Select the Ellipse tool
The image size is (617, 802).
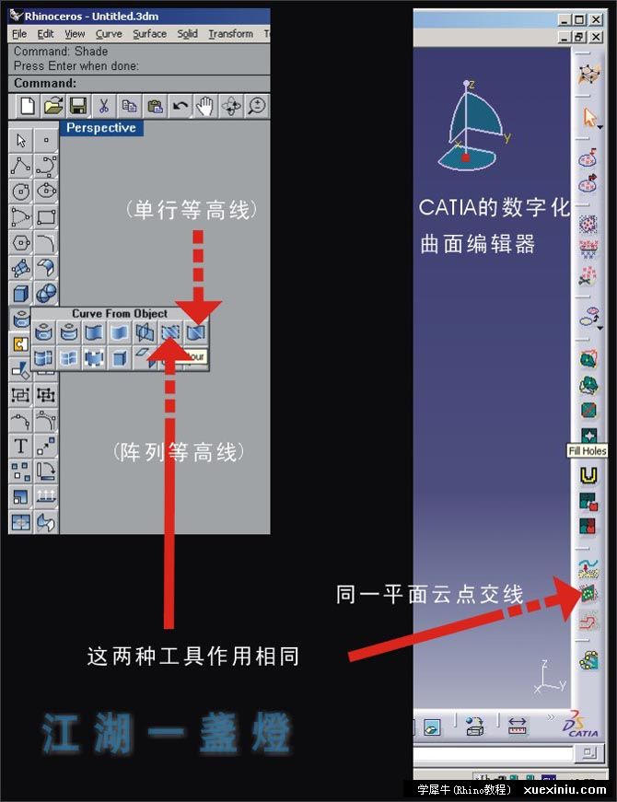point(46,192)
